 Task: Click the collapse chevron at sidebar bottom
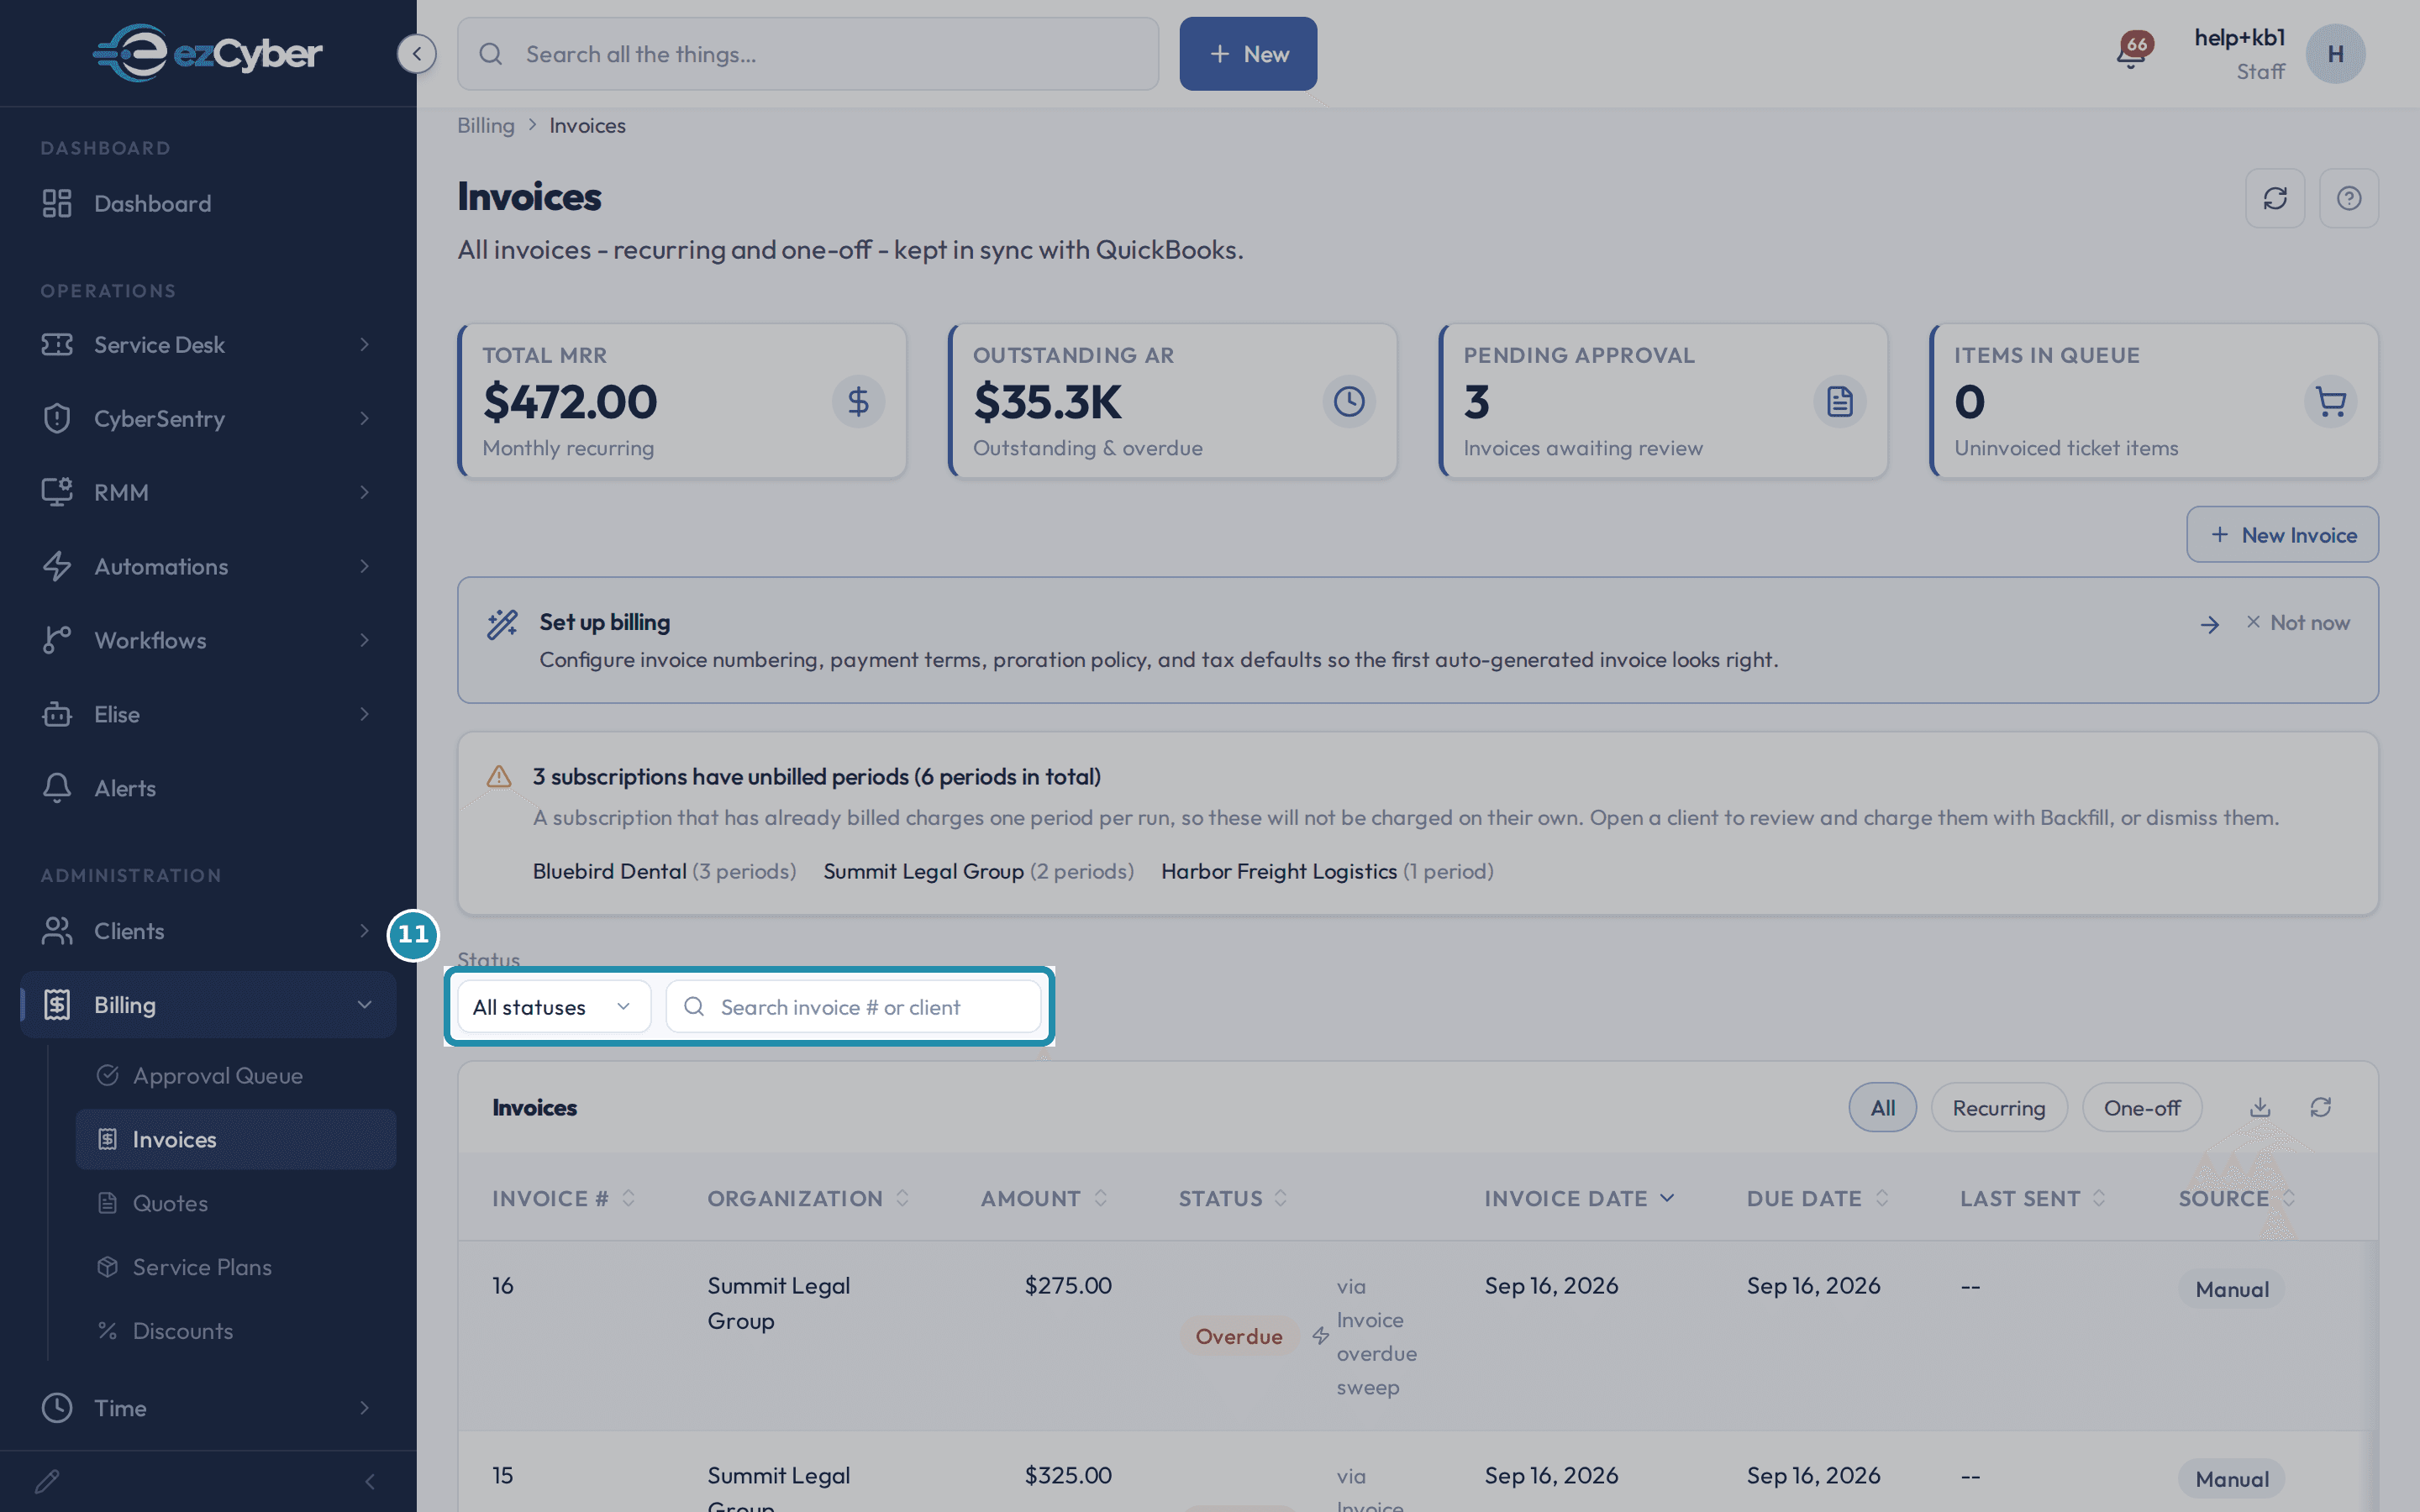click(x=369, y=1481)
